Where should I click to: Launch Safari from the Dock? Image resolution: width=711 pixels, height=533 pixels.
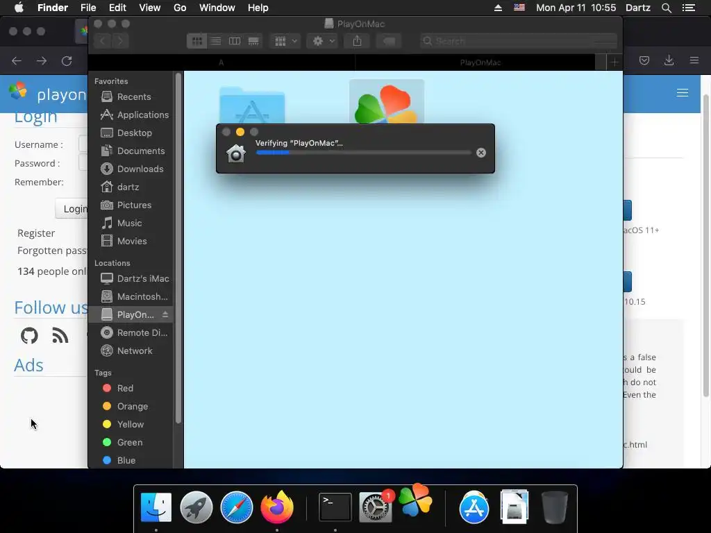click(236, 507)
